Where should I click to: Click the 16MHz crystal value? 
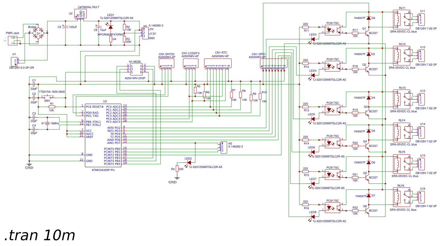[x=55, y=123]
